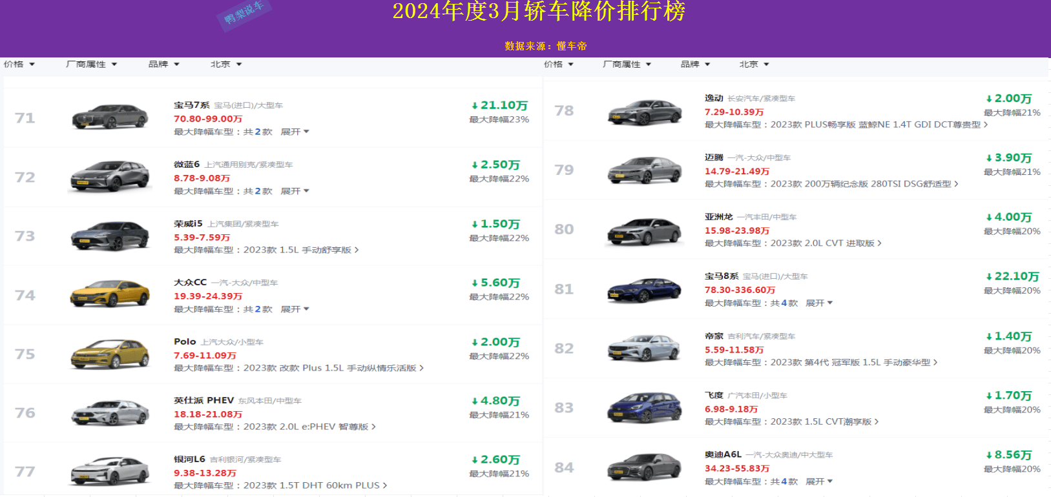Screen dimensions: 1051x497
Task: Open 英仕派 2.0L e:PHEV 智尊版 link
Action: pos(309,427)
